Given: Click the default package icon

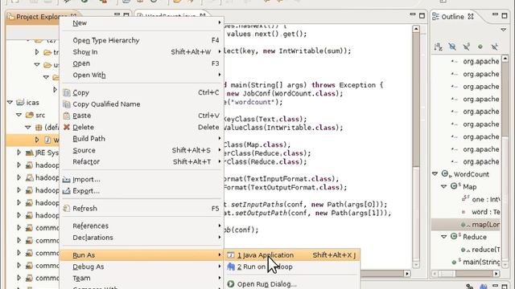Looking at the screenshot, I should pyautogui.click(x=39, y=128).
